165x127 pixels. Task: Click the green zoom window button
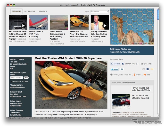coord(14,5)
